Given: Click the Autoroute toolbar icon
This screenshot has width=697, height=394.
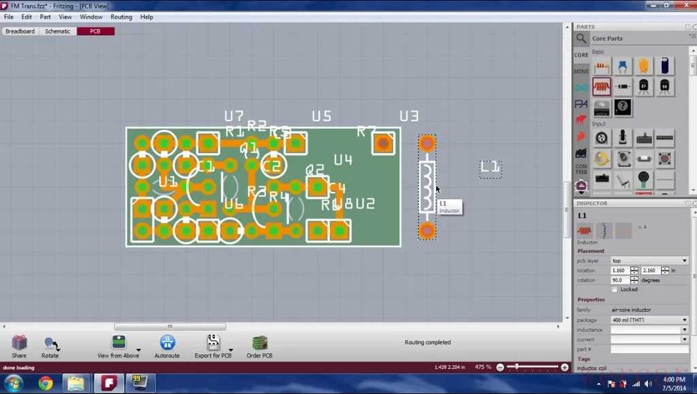Looking at the screenshot, I should 167,343.
